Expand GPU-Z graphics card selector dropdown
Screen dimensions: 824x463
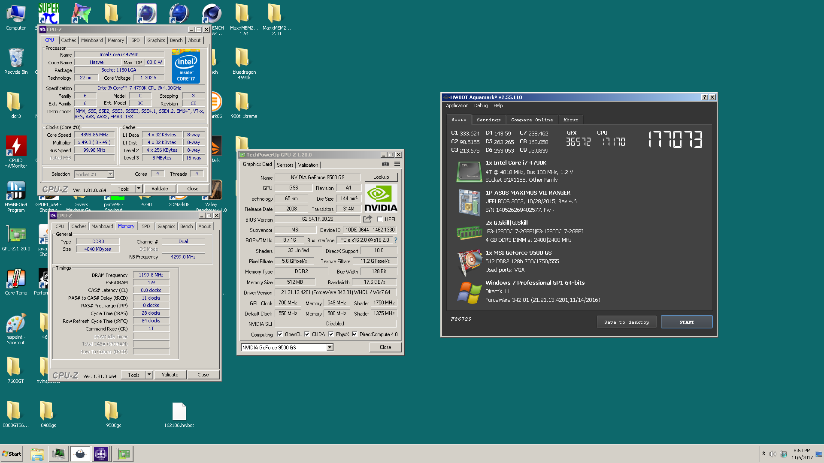[330, 348]
